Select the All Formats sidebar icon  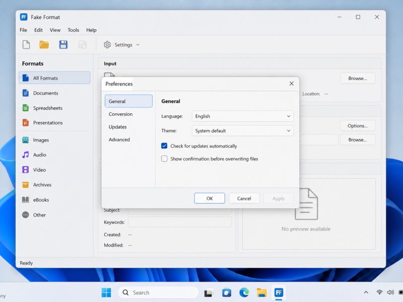(x=26, y=78)
